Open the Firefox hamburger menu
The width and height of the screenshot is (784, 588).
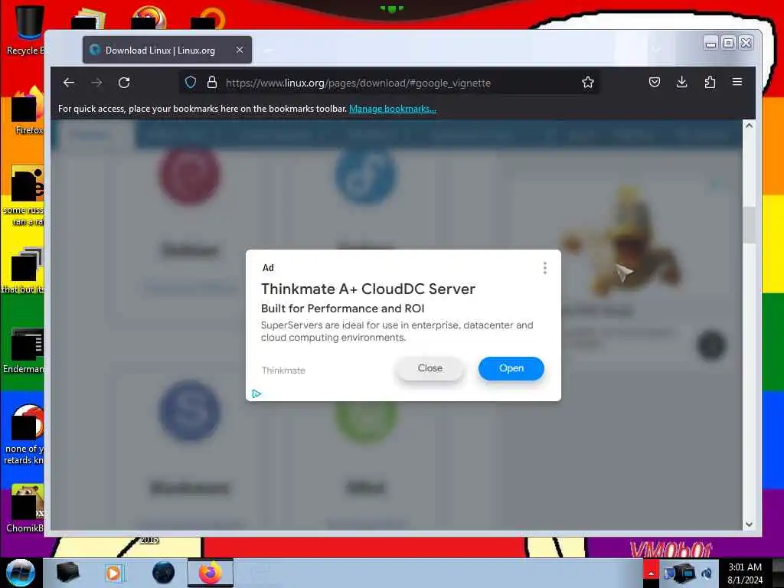[737, 82]
